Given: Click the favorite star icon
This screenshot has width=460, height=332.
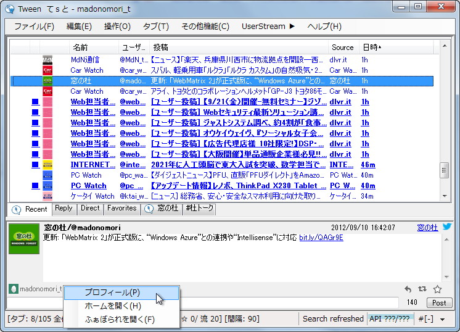Looking at the screenshot, I should (437, 289).
